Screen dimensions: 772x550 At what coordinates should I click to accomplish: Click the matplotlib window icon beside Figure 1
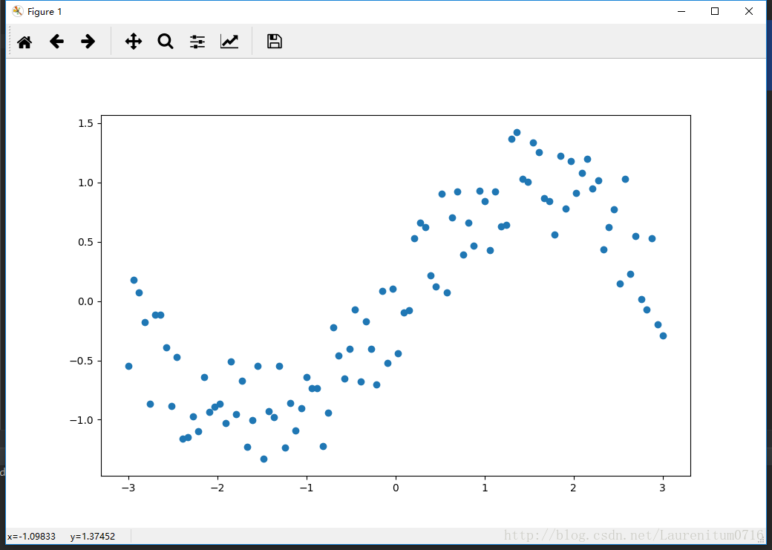[x=18, y=11]
